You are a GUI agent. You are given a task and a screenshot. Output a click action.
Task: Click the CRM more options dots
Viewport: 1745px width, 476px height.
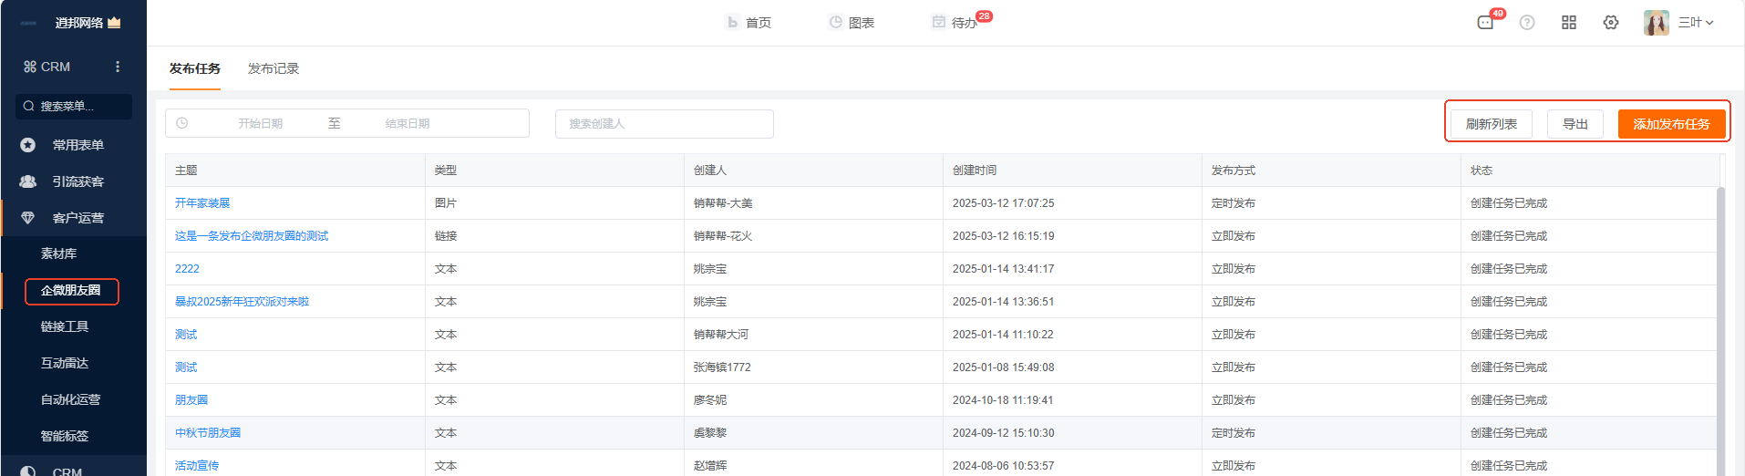(118, 67)
